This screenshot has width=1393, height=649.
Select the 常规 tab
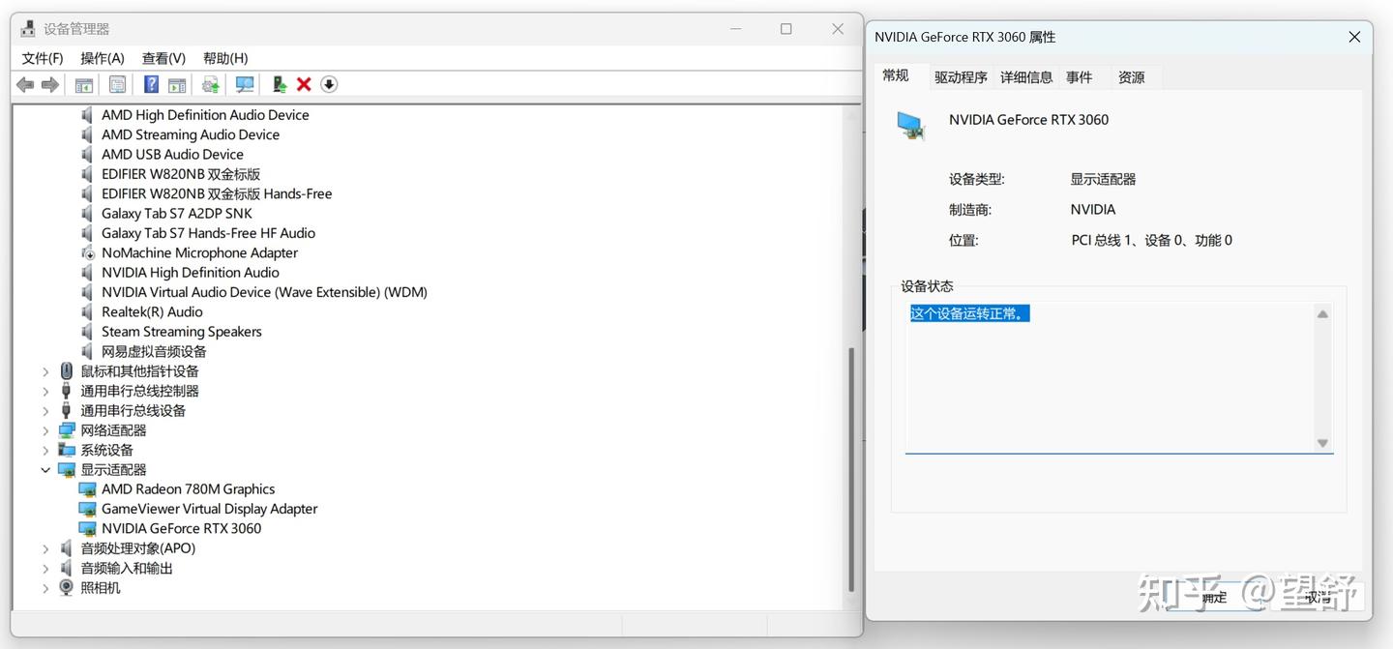896,75
